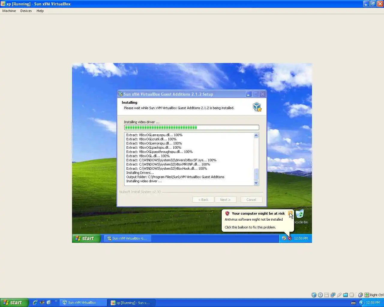Screen dimensions: 384x307
Task: Click the floppy disk indicator icon
Action: (327, 295)
